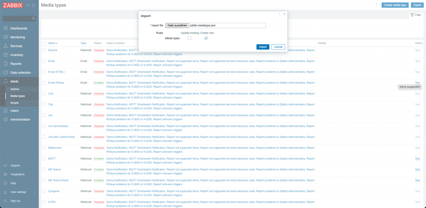The image size is (426, 208).
Task: Expand the Administration menu chevron
Action: [35, 120]
